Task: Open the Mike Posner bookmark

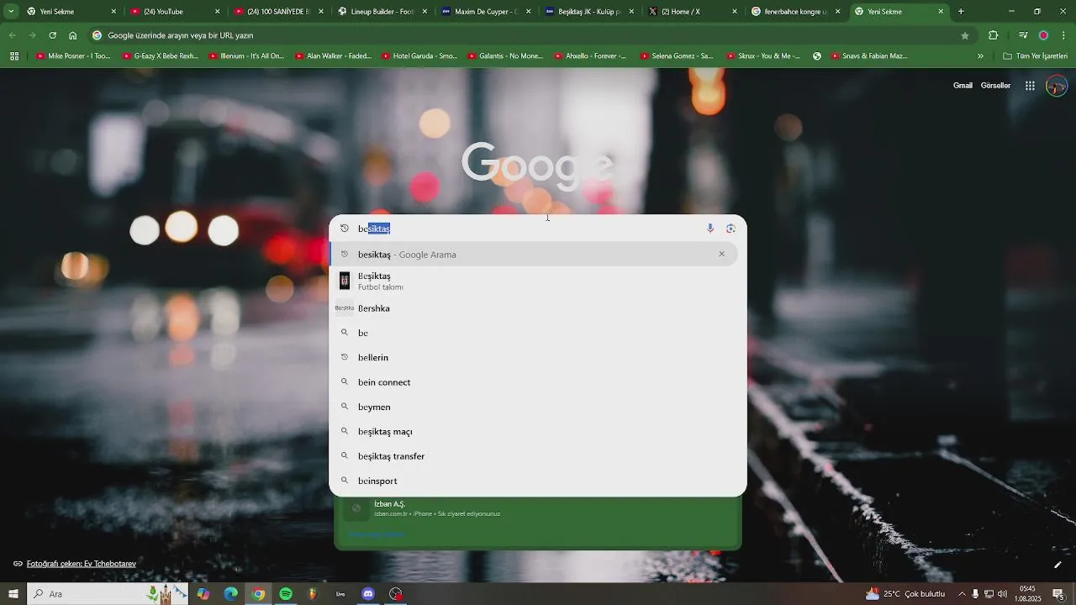Action: click(73, 56)
